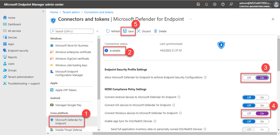Click the Save button

click(x=128, y=31)
